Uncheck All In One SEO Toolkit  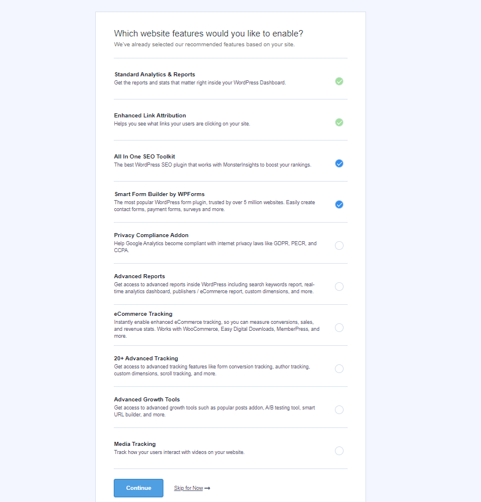(x=339, y=164)
